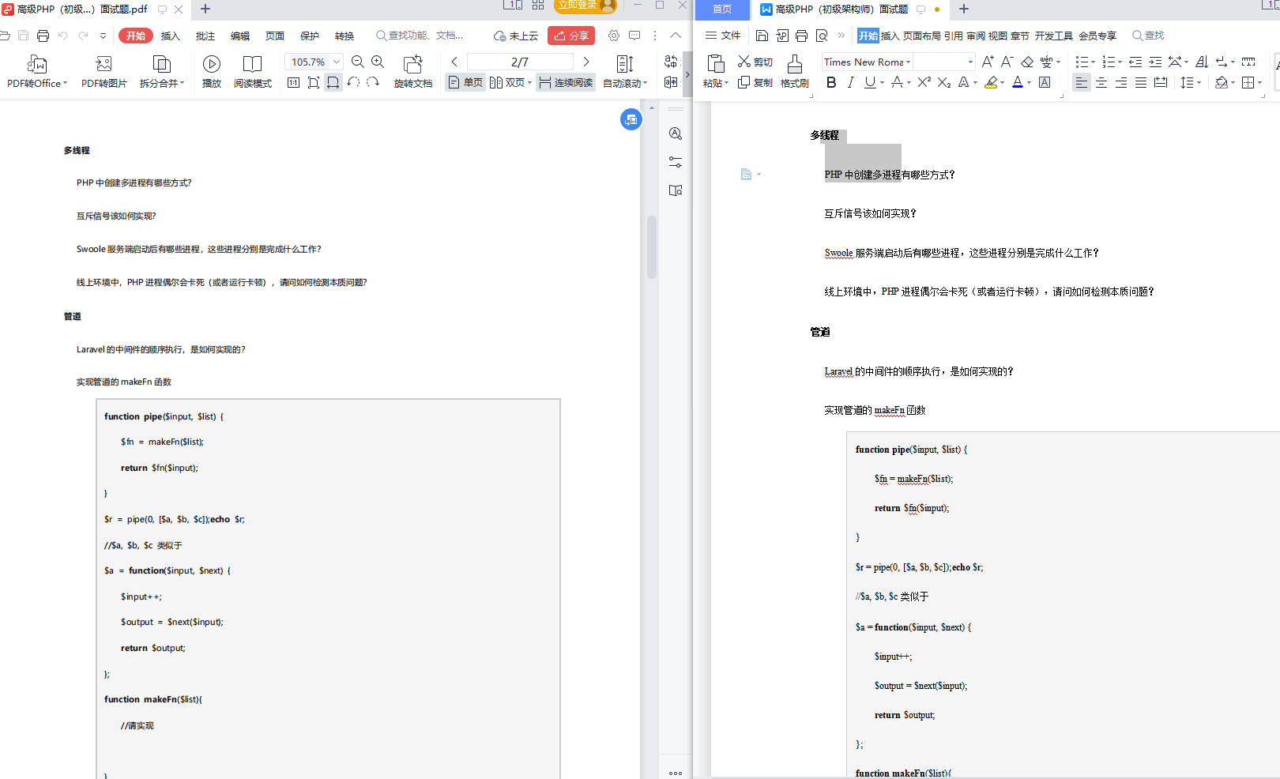Viewport: 1280px width, 779px height.
Task: Open the 批注 annotation tab in PDF
Action: [x=205, y=36]
